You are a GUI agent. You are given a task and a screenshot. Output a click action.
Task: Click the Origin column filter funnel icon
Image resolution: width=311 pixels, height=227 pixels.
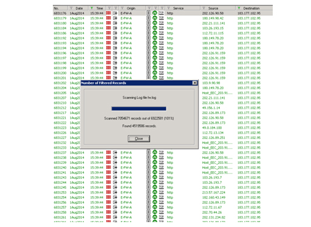point(122,8)
